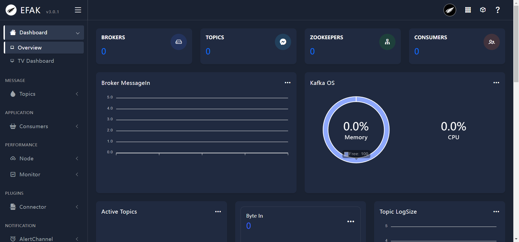
Task: Click the Topic LogSize title
Action: click(398, 212)
